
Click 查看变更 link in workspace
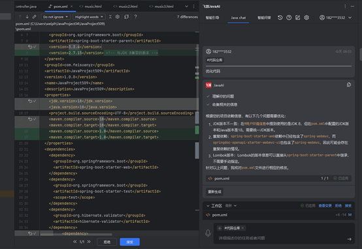click(x=325, y=206)
